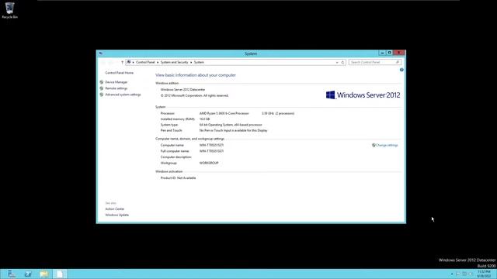Open Action Center link

(x=115, y=208)
